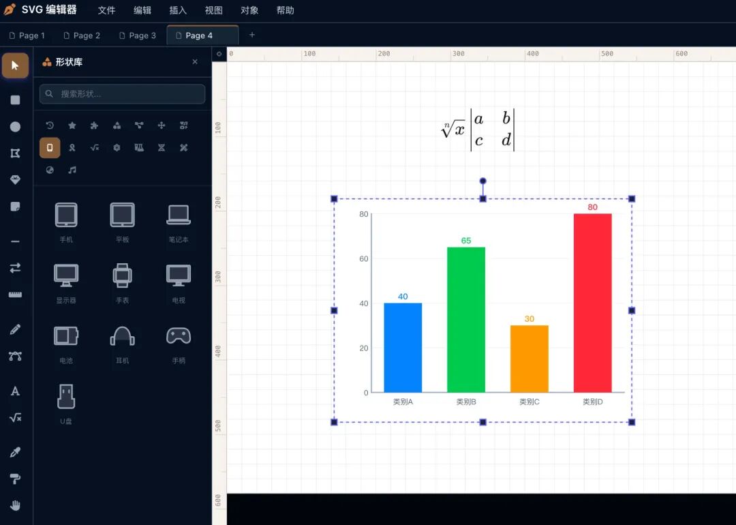736x525 pixels.
Task: Select the text tool
Action: 15,391
